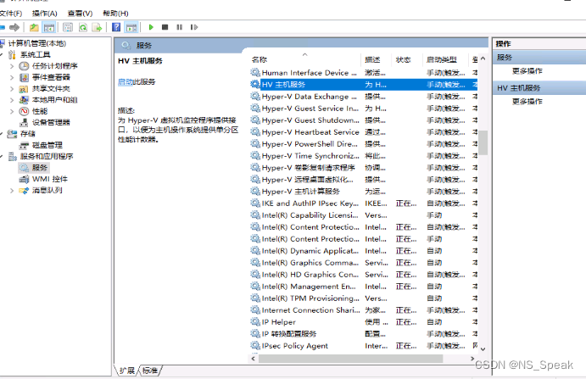
Task: Expand the 事件查看器 node
Action: [x=12, y=77]
